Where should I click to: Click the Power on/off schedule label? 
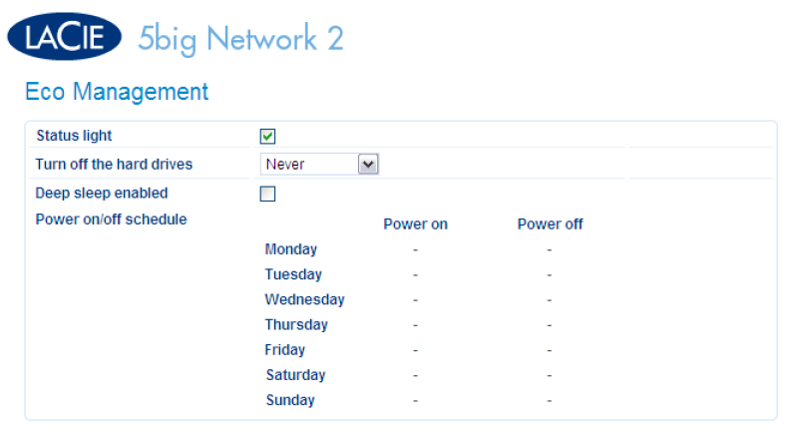click(x=111, y=219)
